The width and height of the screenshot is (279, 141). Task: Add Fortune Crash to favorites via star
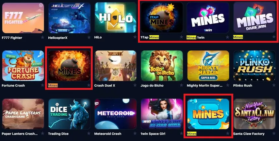pyautogui.click(x=42, y=85)
